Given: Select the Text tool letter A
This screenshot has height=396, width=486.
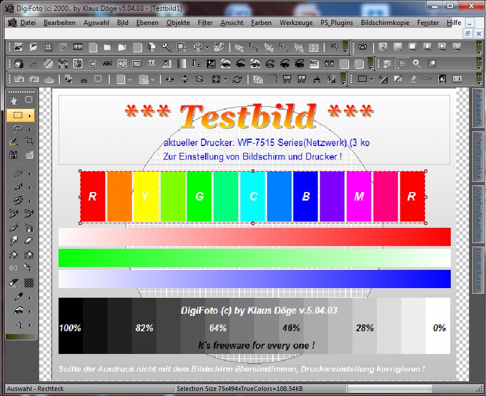Looking at the screenshot, I should pyautogui.click(x=18, y=325).
